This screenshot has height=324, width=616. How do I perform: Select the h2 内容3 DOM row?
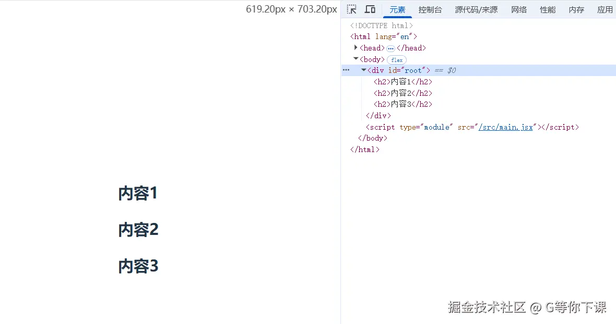click(x=402, y=104)
